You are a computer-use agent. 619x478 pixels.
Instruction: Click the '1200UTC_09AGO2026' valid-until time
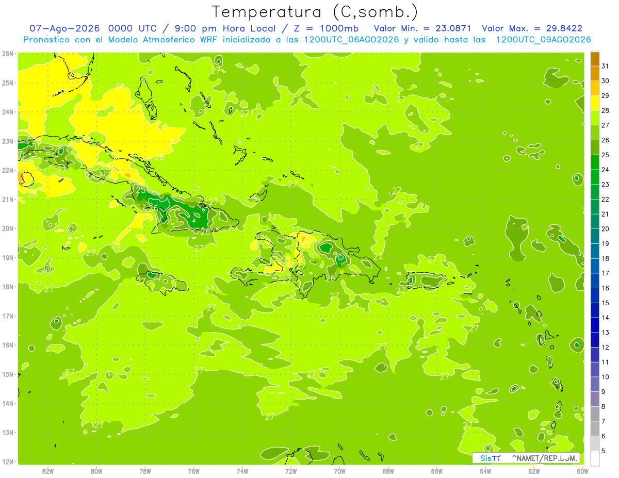click(x=543, y=40)
